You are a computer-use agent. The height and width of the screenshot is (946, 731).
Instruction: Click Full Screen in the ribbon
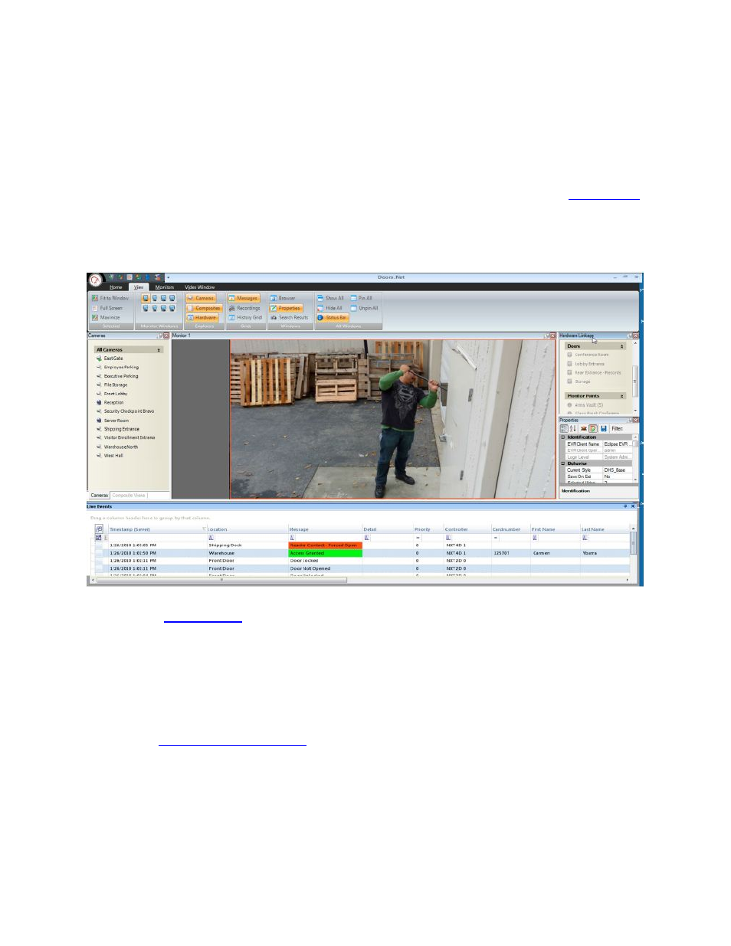click(107, 308)
